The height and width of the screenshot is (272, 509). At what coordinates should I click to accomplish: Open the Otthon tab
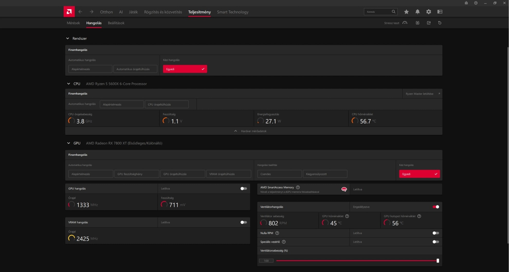click(x=106, y=12)
